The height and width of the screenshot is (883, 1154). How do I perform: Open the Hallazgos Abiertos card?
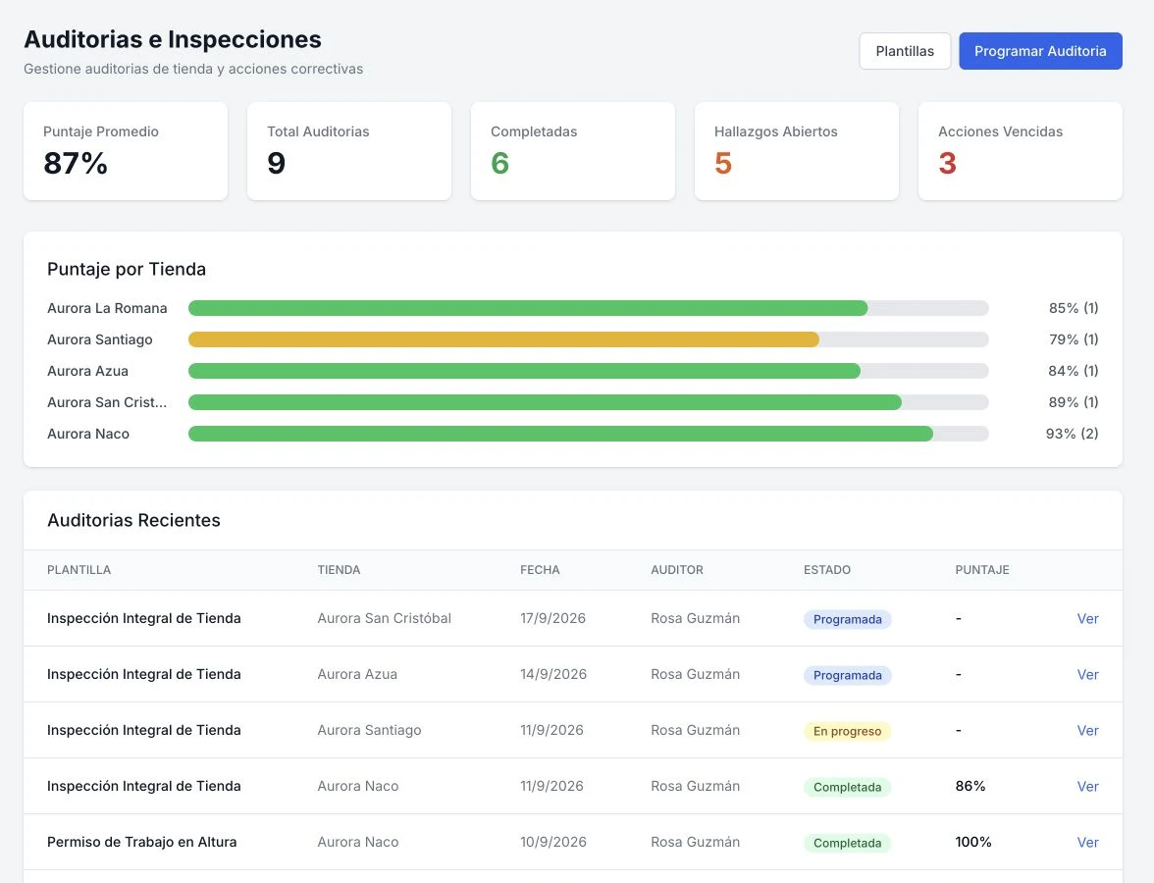coord(797,151)
